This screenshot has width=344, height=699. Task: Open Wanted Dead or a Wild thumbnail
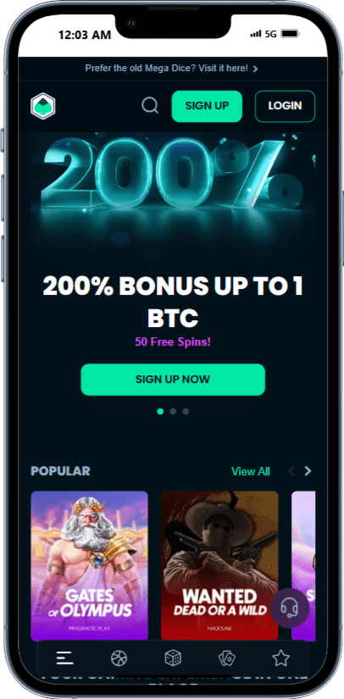(x=219, y=565)
